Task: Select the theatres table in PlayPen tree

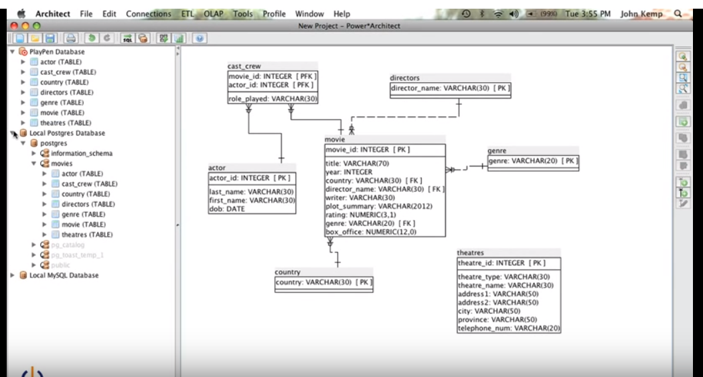Action: (66, 123)
